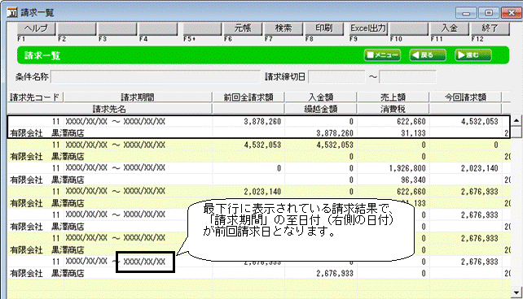
Task: Click the 今回請求額 column header
Action: pos(465,97)
